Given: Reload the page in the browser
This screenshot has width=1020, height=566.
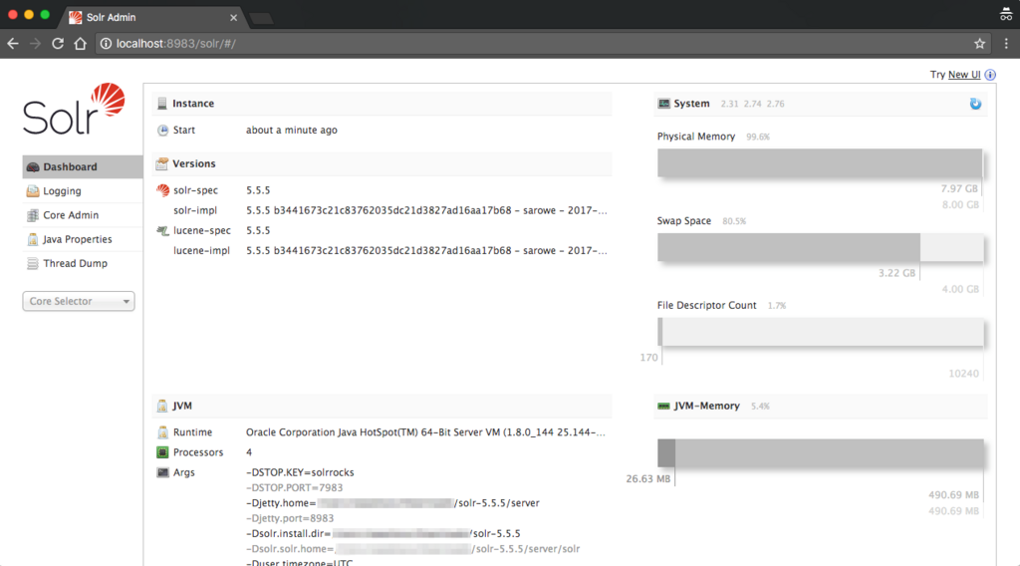Looking at the screenshot, I should [58, 44].
